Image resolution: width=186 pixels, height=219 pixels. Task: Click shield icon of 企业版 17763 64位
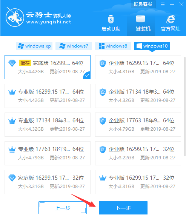tap(103, 121)
